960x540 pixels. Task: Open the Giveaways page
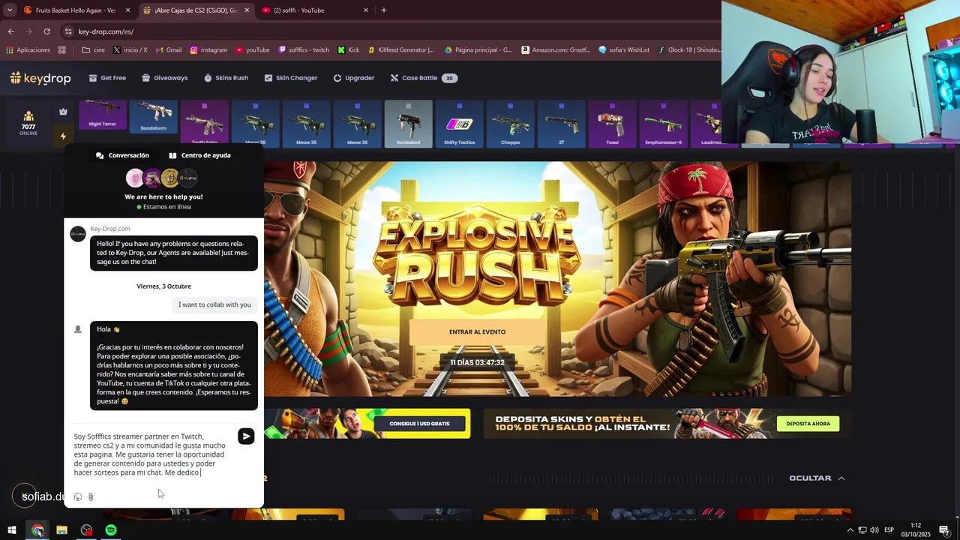click(x=165, y=78)
